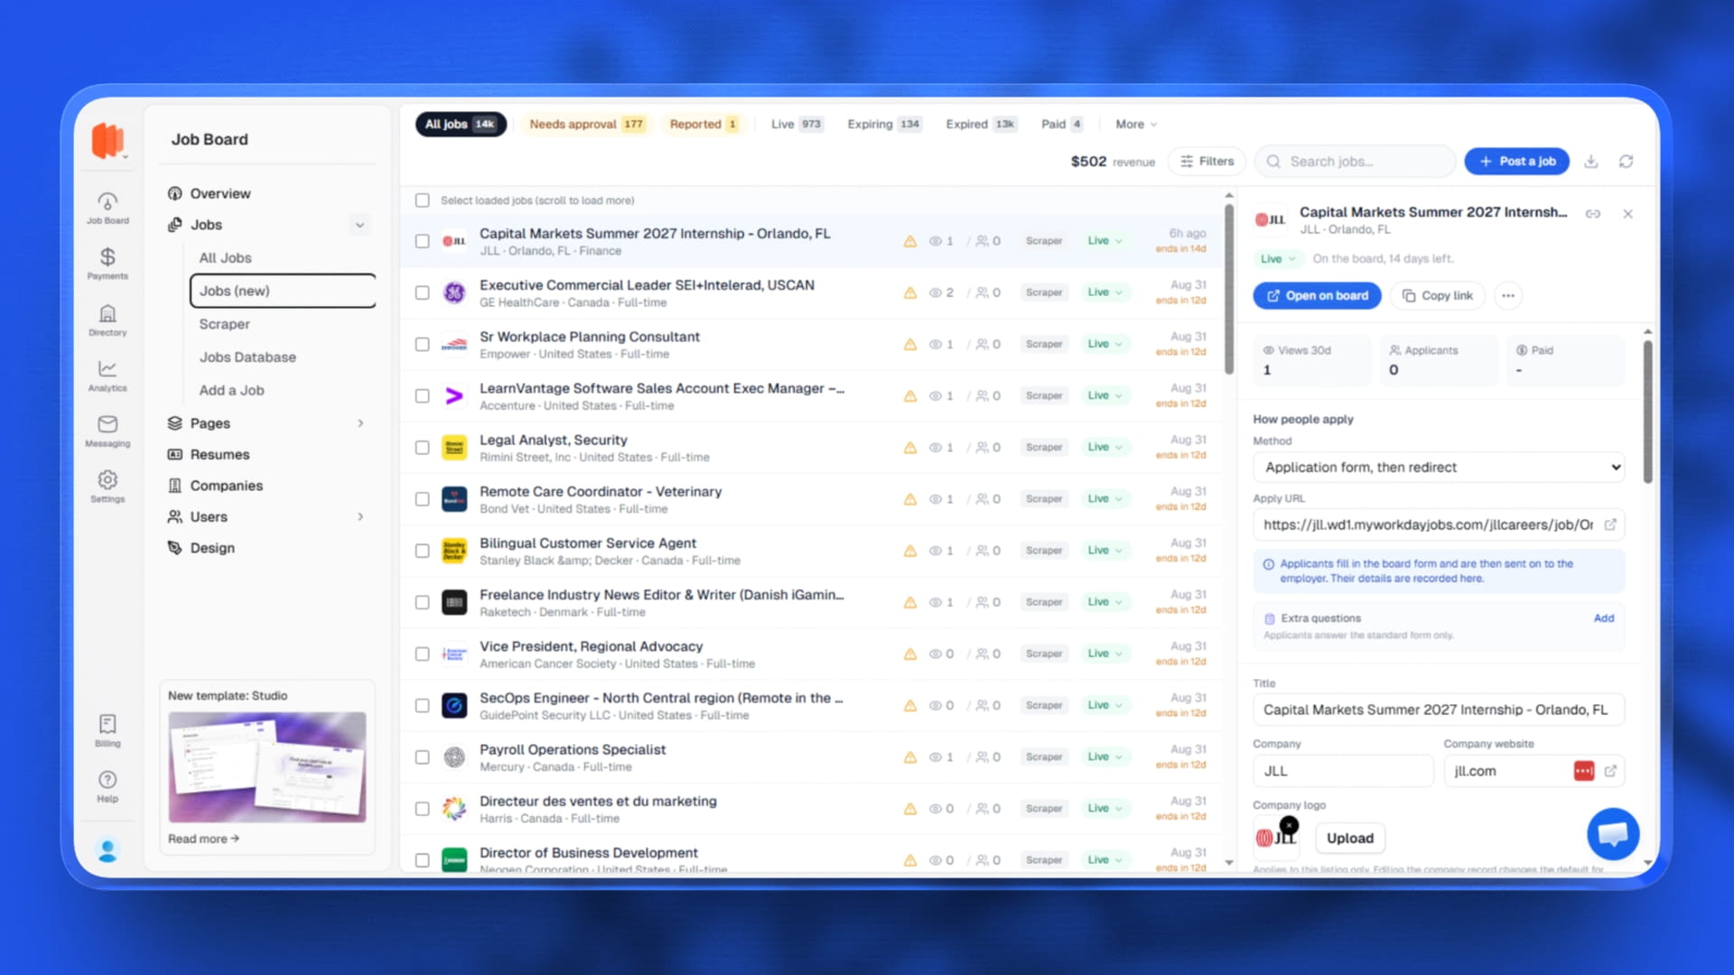Open the Help icon in sidebar
The height and width of the screenshot is (975, 1734).
point(107,786)
